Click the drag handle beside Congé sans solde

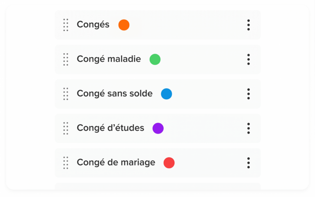(66, 94)
